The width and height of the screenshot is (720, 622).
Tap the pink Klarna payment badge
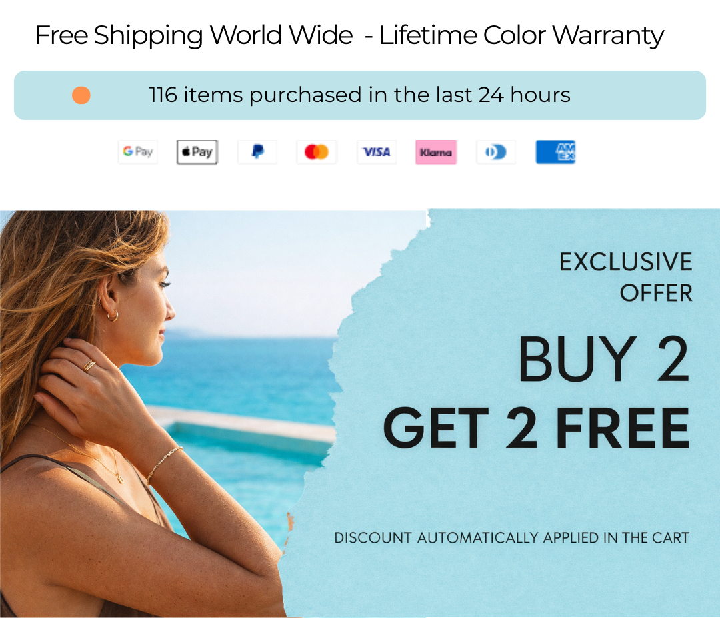pos(436,152)
